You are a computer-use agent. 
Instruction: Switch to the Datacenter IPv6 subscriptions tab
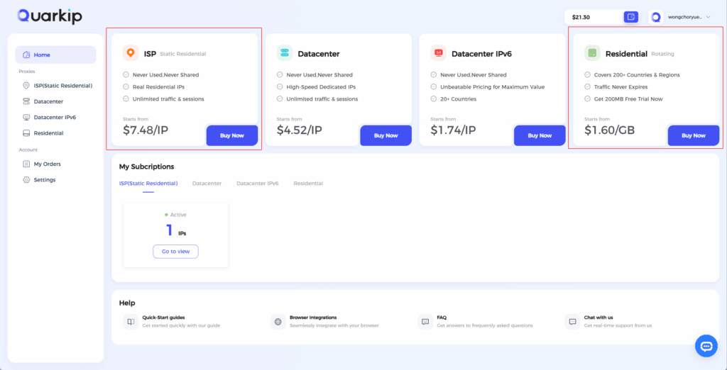click(257, 184)
